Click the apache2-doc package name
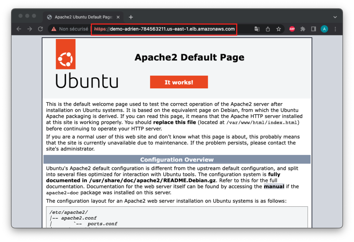 62,193
